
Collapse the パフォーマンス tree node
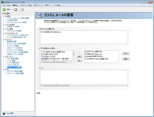3,57
